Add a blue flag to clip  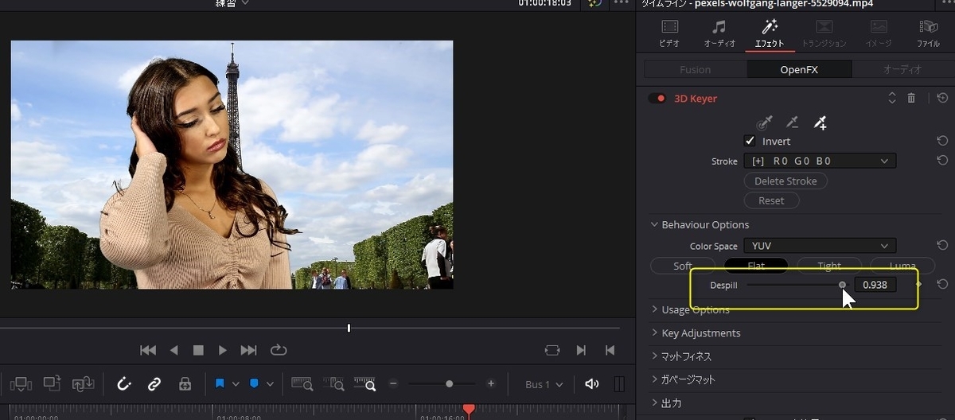220,384
